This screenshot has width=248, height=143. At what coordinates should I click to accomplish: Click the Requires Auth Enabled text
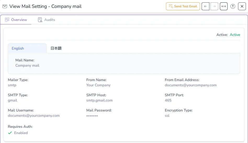tap(21, 133)
